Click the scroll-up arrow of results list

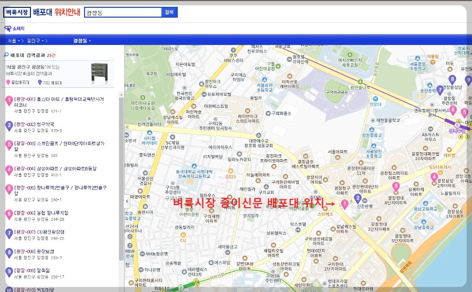[121, 95]
